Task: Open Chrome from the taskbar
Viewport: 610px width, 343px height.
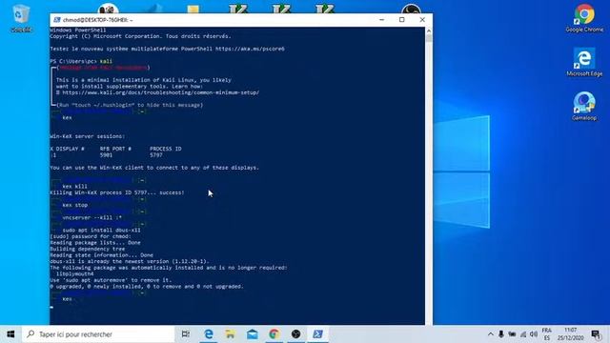Action: point(274,334)
